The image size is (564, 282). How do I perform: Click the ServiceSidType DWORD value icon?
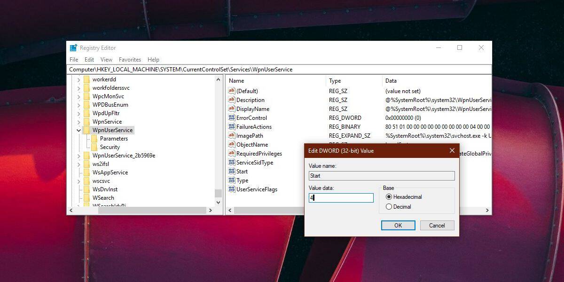[231, 163]
